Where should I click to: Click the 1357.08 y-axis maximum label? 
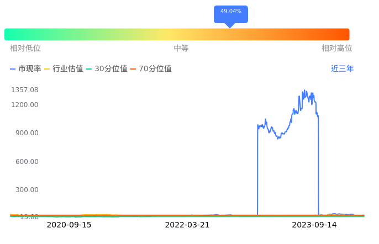pyautogui.click(x=24, y=90)
